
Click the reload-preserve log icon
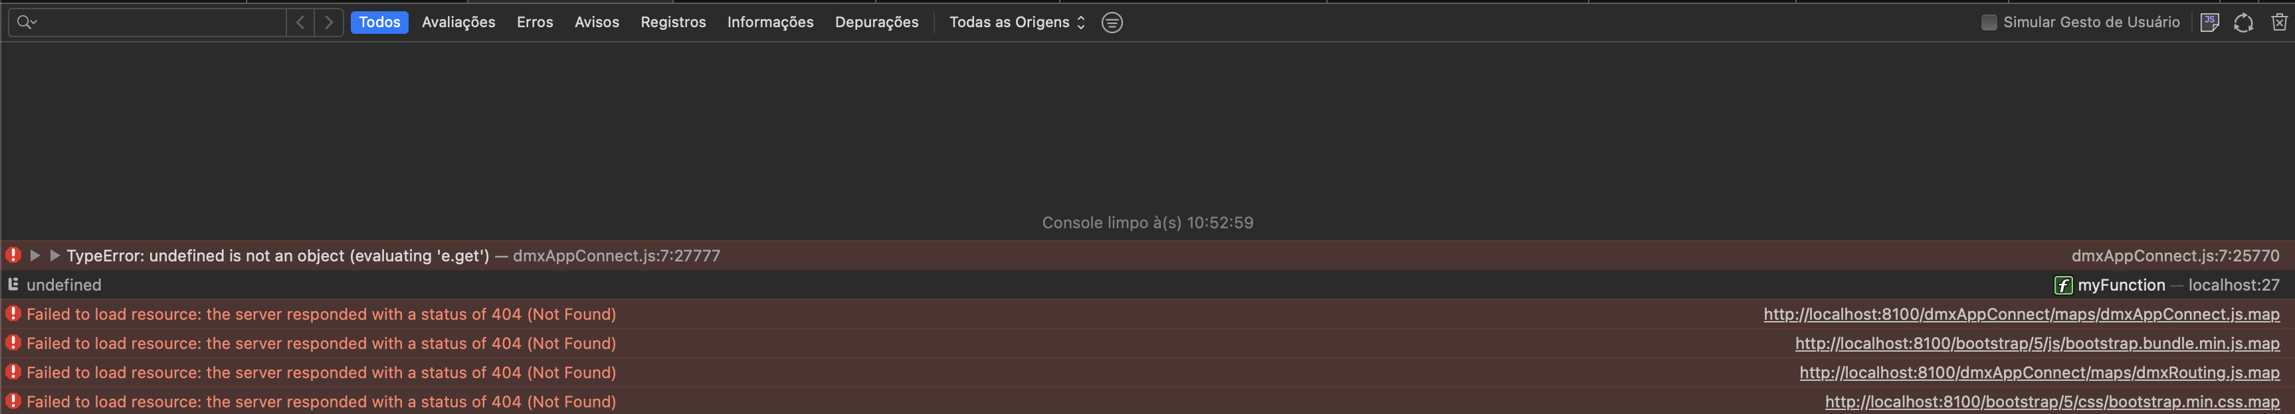[x=2243, y=23]
